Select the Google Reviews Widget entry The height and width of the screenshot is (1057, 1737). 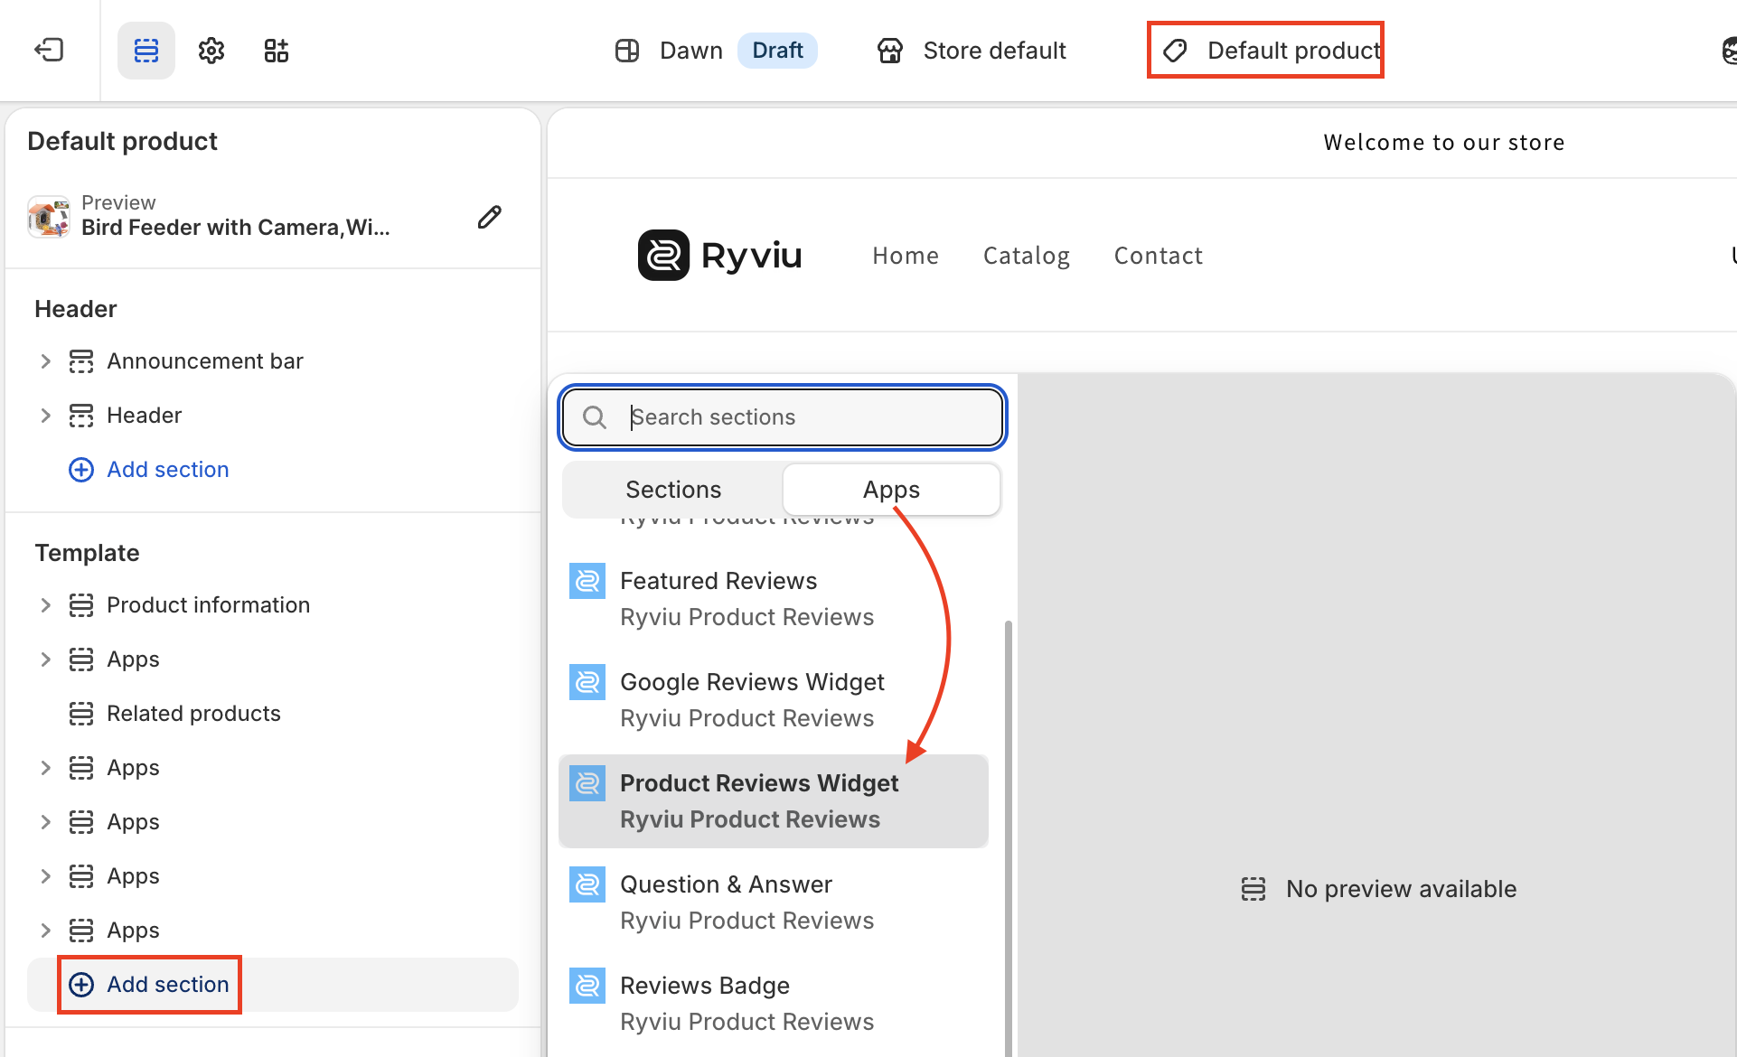pyautogui.click(x=774, y=700)
